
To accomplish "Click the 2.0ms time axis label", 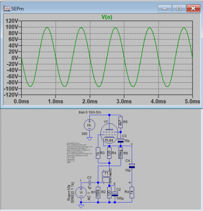I will pos(90,101).
